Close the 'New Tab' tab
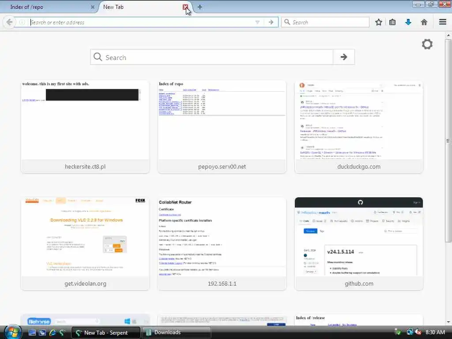 pyautogui.click(x=185, y=7)
